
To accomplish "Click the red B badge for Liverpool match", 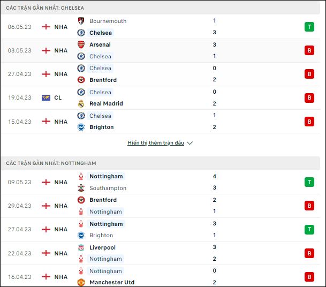I will coord(309,253).
